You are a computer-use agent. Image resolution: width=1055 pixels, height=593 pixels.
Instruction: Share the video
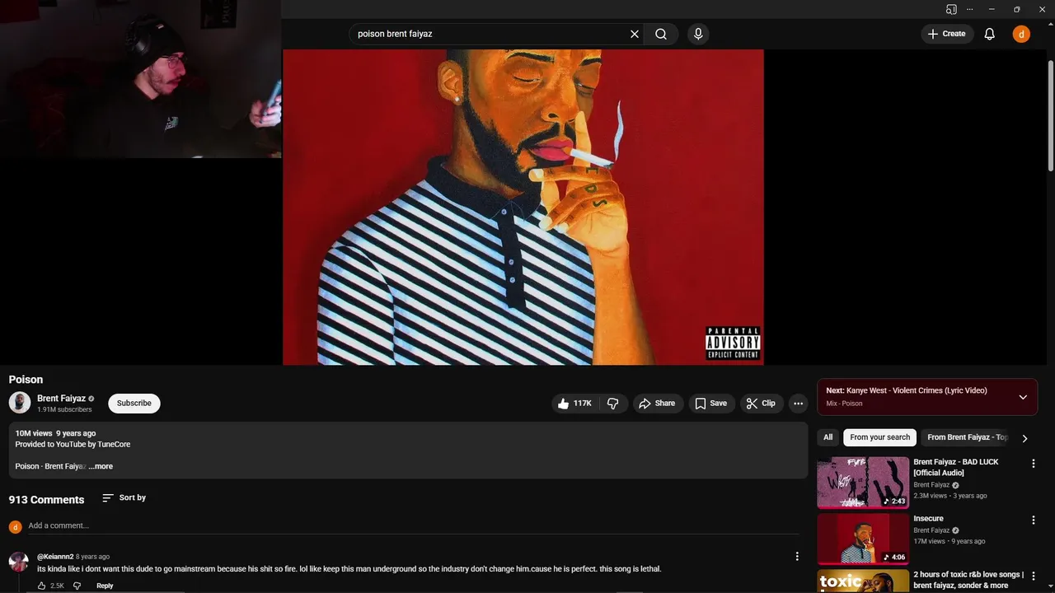[x=657, y=404]
